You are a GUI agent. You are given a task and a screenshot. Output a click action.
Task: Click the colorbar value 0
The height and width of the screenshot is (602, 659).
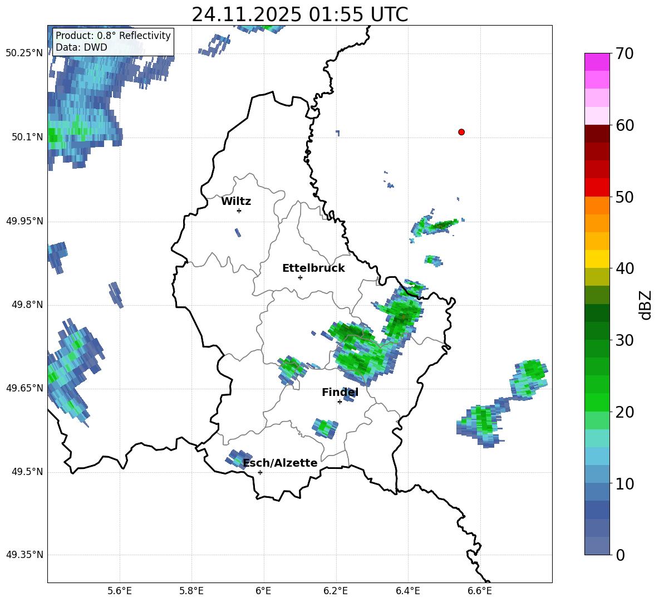point(621,555)
